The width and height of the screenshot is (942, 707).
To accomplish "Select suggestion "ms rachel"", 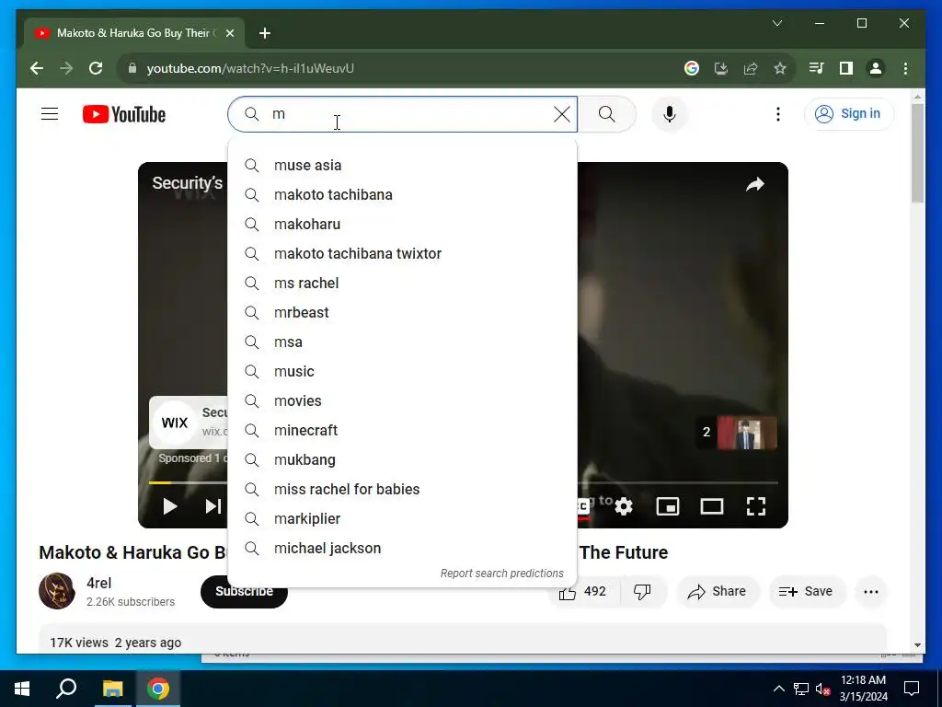I will pos(403,284).
